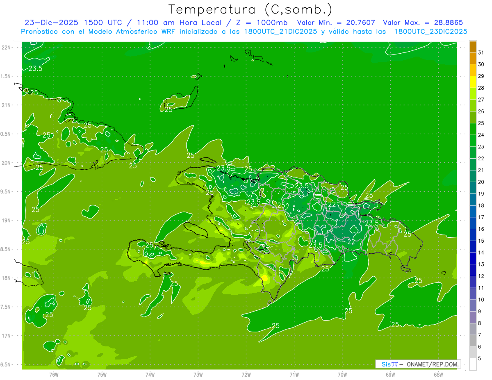Click the 68W longitude axis label
The width and height of the screenshot is (492, 380).
tap(438, 374)
